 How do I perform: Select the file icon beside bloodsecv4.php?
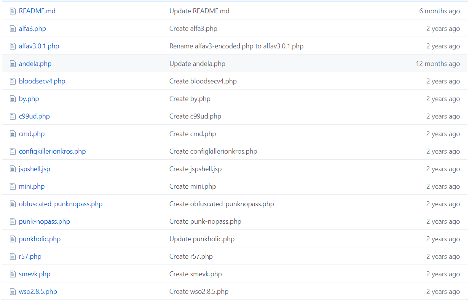(x=13, y=81)
